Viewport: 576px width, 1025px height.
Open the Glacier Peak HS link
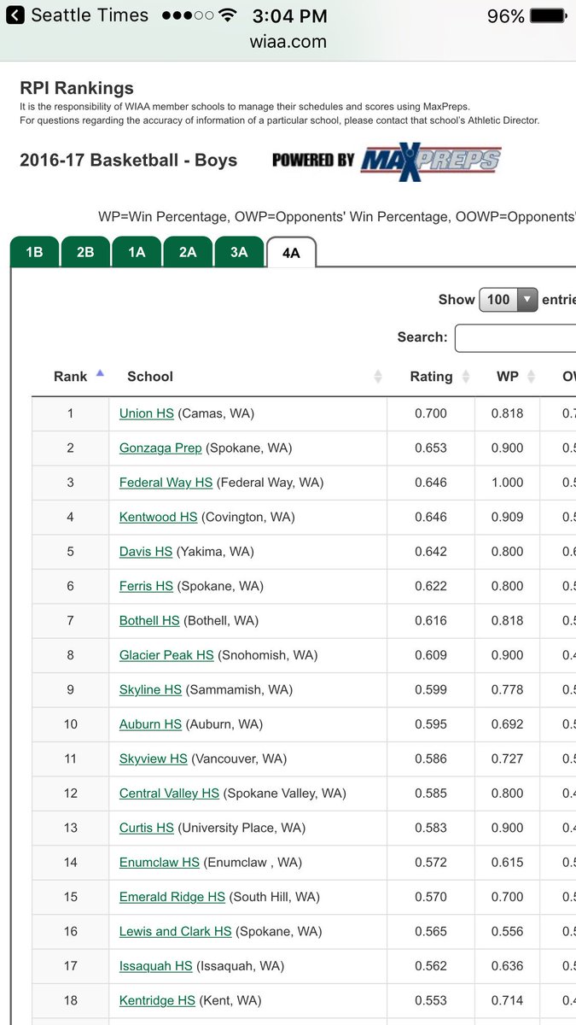[166, 655]
